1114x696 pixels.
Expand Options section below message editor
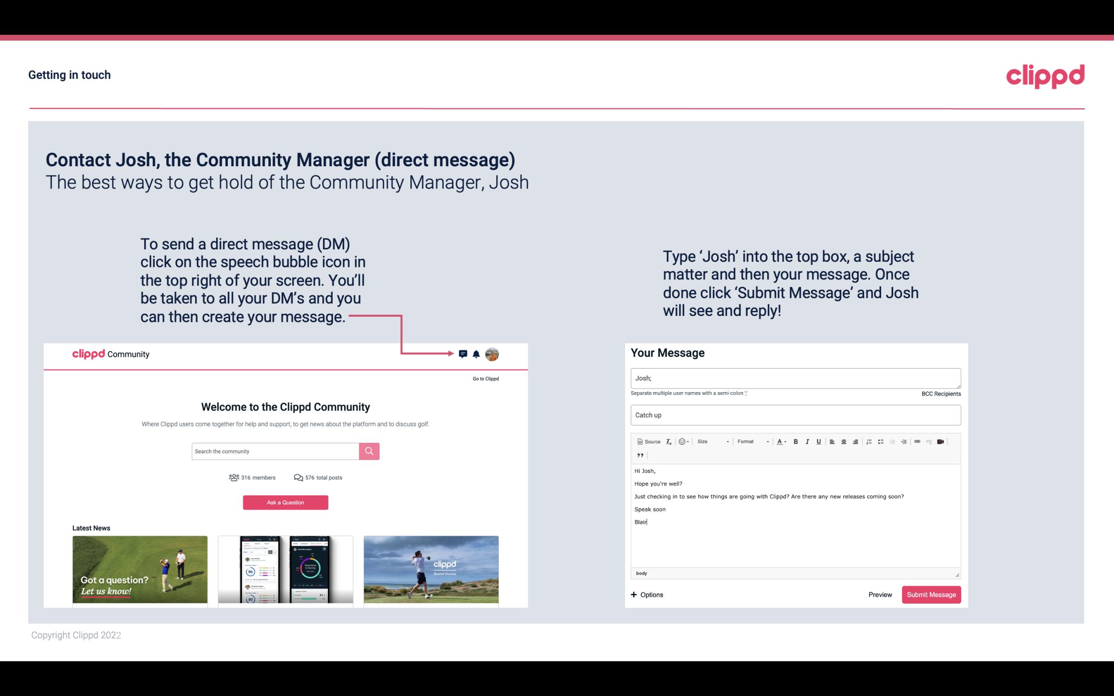point(646,594)
